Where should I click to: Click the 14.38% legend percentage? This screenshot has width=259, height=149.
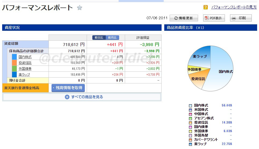[227, 123]
